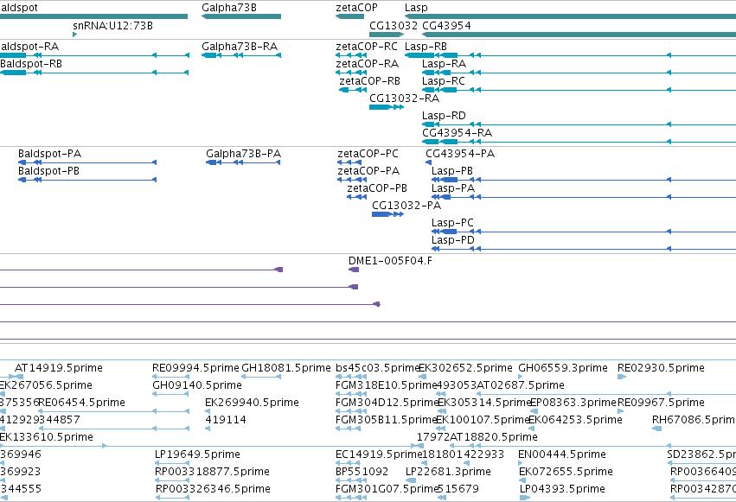This screenshot has width=736, height=502.
Task: Select the AT02687.5prime EST label
Action: (521, 385)
